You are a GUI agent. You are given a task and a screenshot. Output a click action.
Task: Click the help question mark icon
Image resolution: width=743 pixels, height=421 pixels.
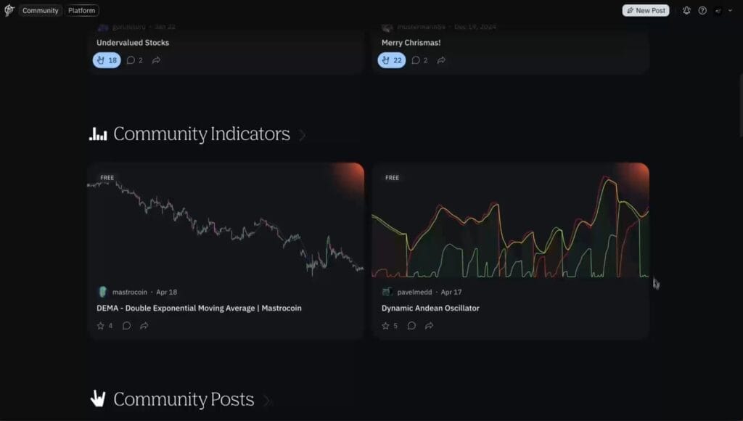(x=702, y=11)
